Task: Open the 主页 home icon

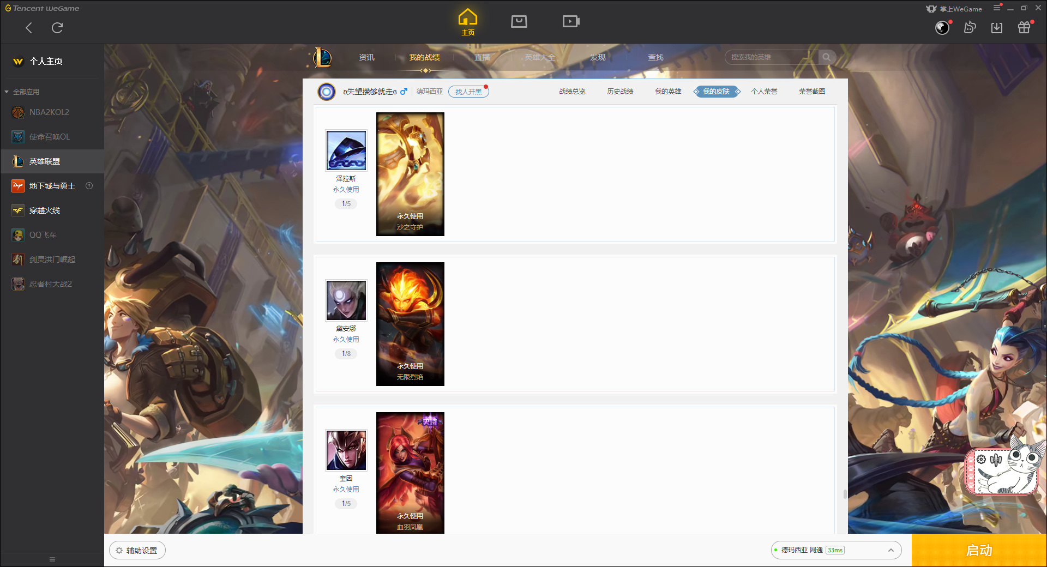Action: coord(468,22)
